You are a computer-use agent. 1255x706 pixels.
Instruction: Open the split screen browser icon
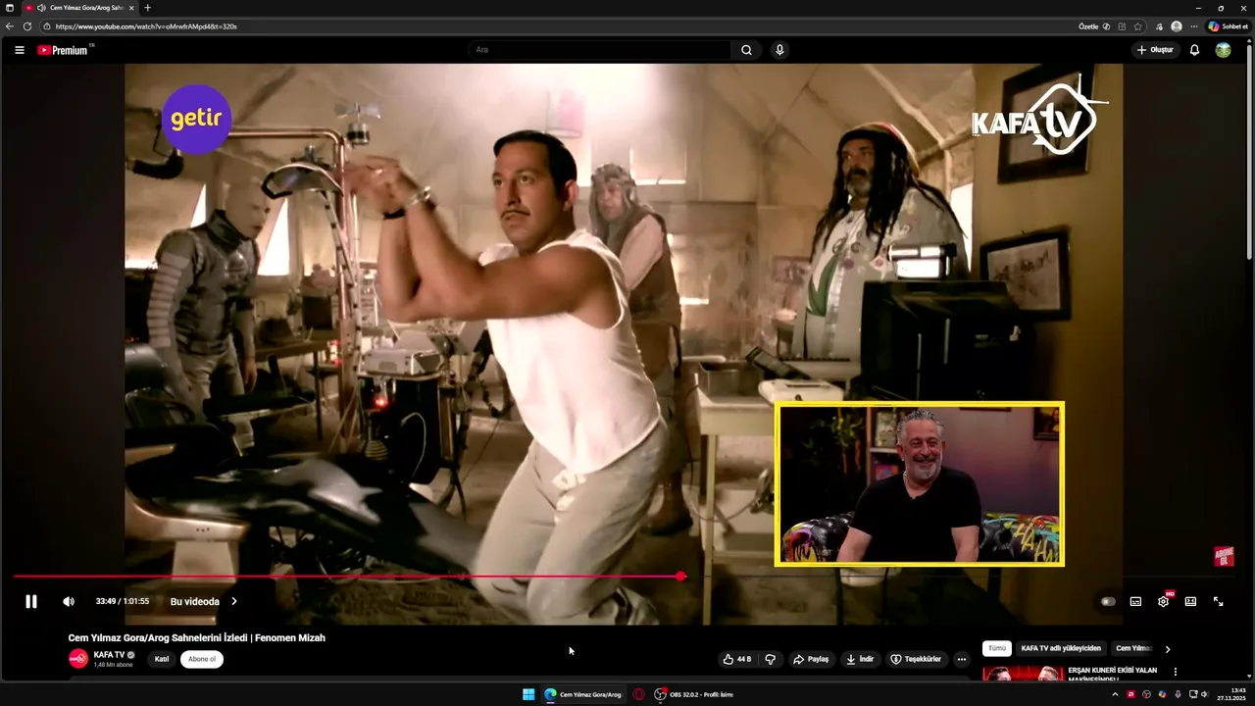1122,26
